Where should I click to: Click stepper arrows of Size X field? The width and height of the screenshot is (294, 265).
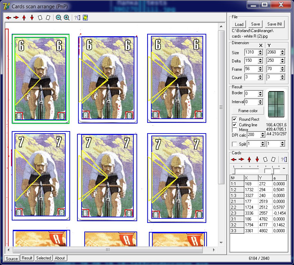point(260,52)
